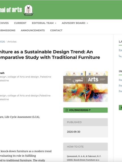This screenshot has width=122, height=162.
Task: Go to the Contact page
Action: [56, 30]
